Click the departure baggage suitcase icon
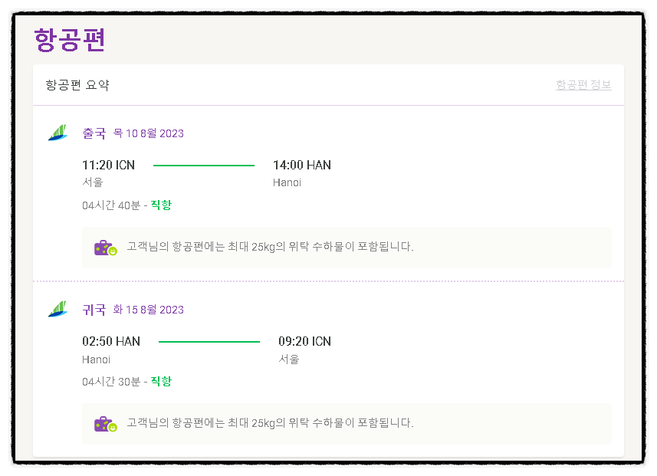 click(106, 248)
